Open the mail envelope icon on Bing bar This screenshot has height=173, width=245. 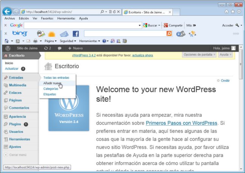click(64, 34)
